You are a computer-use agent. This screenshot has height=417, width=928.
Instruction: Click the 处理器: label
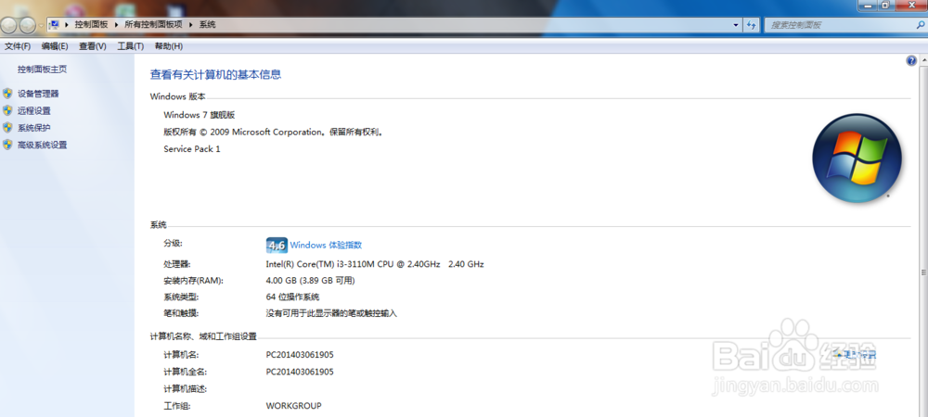coord(177,264)
